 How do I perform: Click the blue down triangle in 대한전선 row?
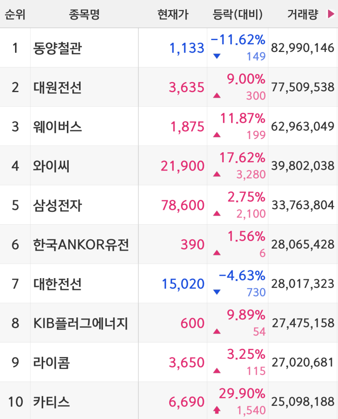[x=217, y=292]
